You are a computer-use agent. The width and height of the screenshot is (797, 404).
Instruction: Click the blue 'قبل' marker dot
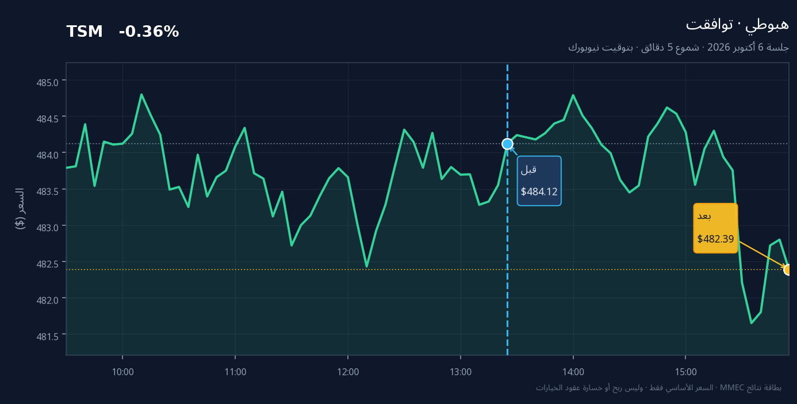coord(507,144)
